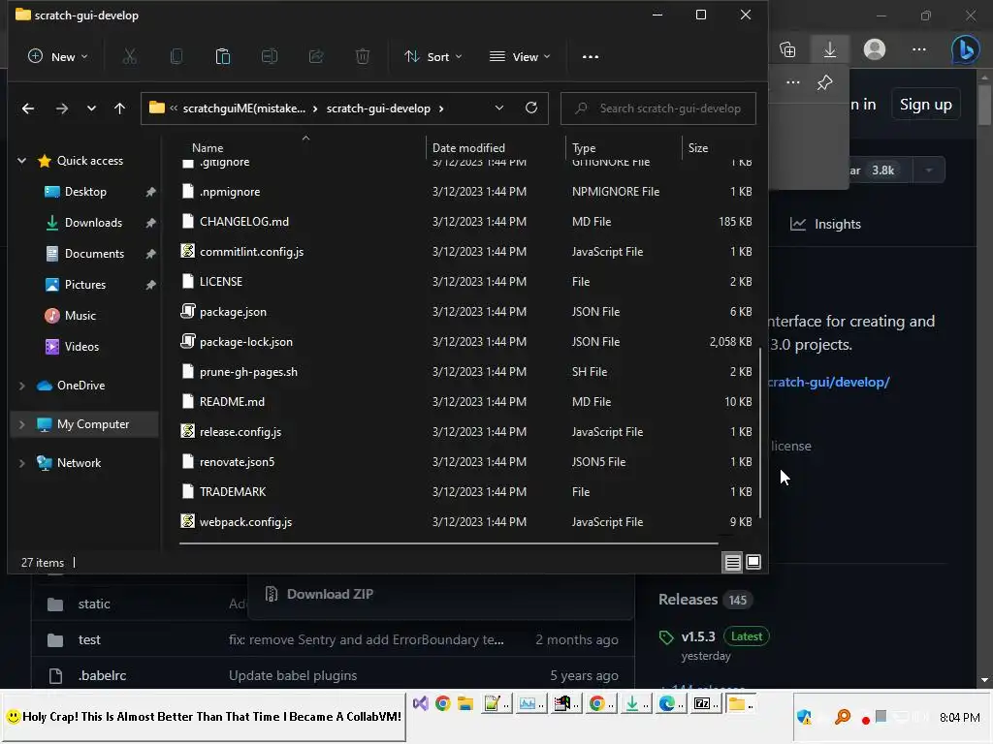Image resolution: width=993 pixels, height=744 pixels.
Task: Expand the Network tree node
Action: pos(21,463)
